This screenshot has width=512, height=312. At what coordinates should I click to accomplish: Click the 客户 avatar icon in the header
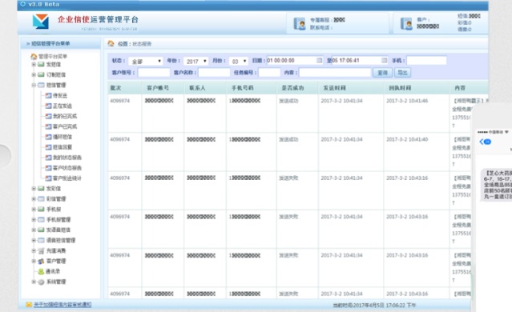pos(406,24)
